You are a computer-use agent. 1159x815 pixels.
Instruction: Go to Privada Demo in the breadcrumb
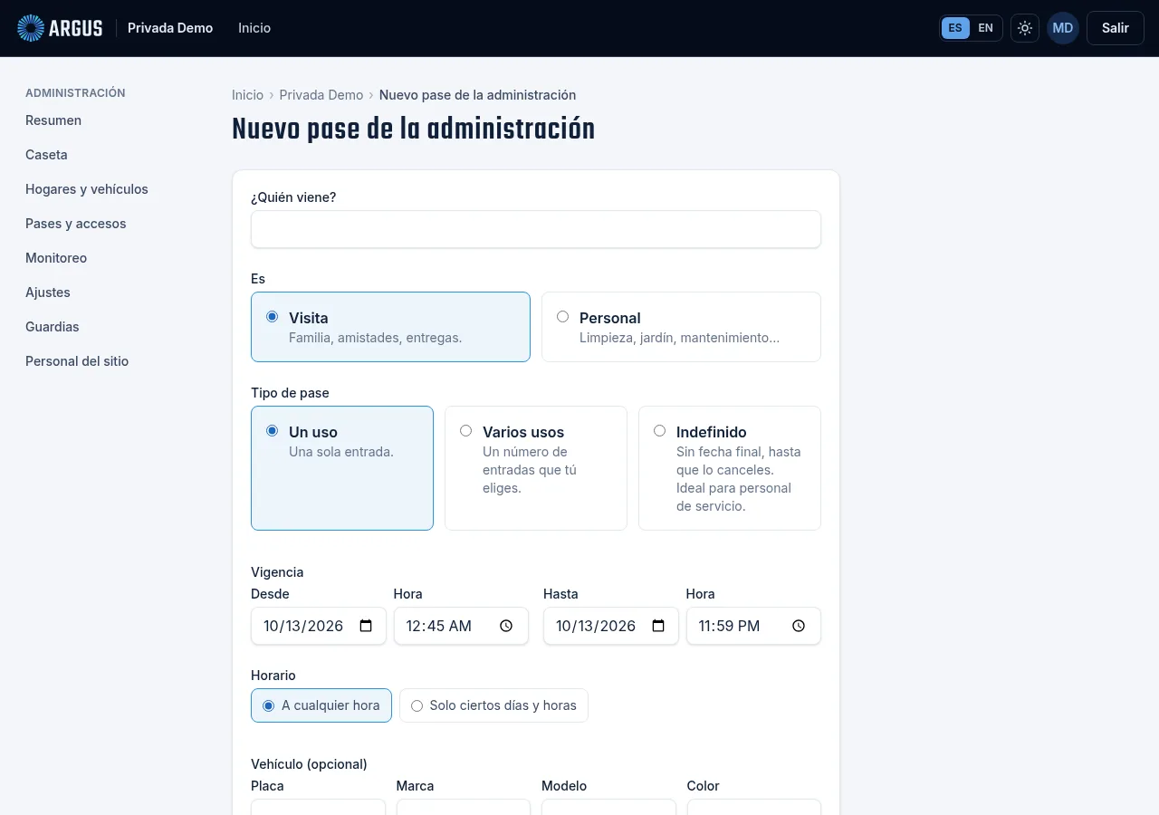pos(321,95)
